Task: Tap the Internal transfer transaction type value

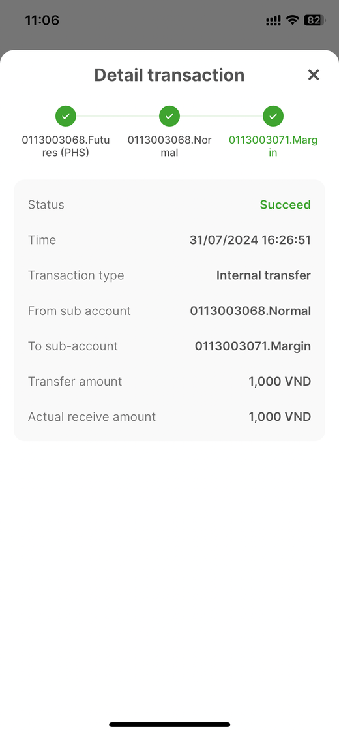Action: (x=263, y=275)
